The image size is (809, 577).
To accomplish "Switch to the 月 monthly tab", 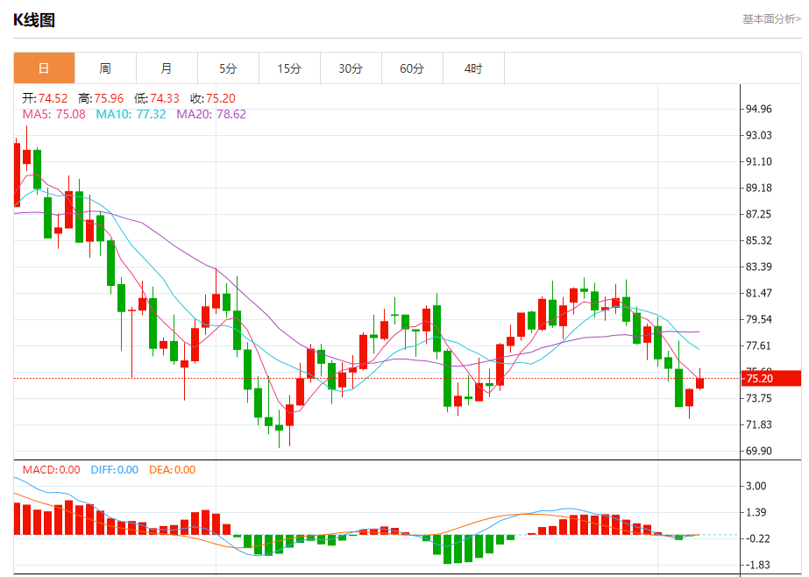I will pos(167,68).
